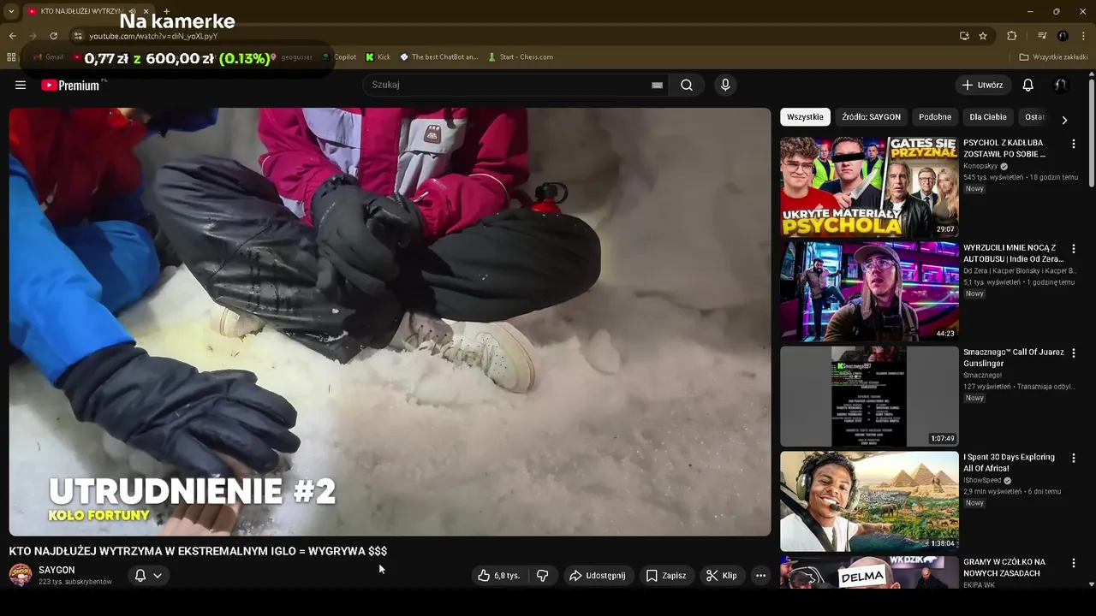Open PSYCHOL Z KADŁUBA video thumbnail
1096x616 pixels.
pyautogui.click(x=869, y=187)
